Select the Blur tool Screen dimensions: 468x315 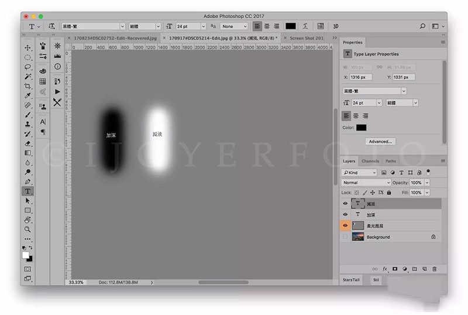click(27, 163)
